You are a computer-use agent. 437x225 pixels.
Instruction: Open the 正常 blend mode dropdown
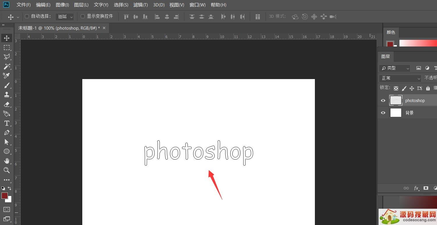(400, 78)
